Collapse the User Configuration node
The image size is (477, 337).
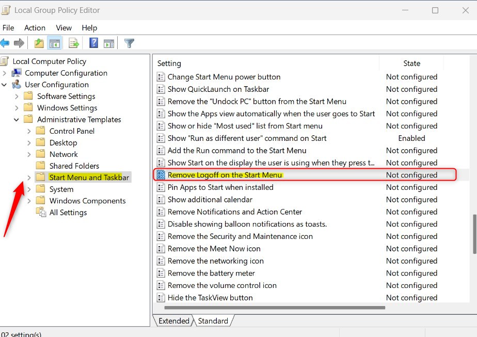coord(4,85)
